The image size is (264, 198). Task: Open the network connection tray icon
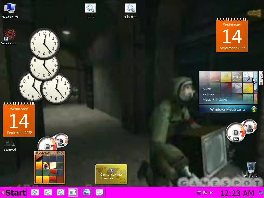199,193
